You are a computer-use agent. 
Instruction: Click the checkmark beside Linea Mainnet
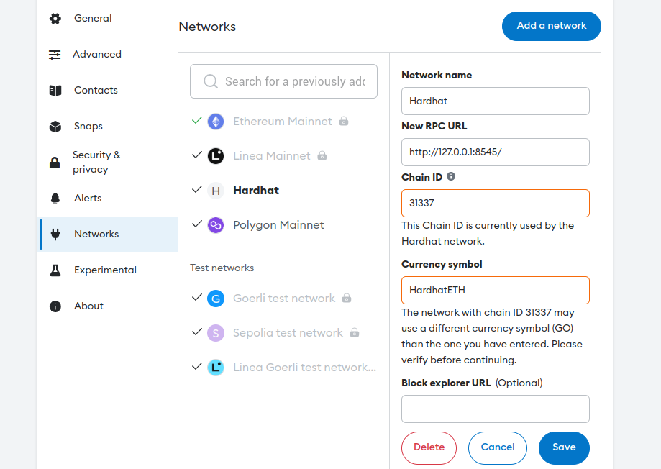pos(196,155)
